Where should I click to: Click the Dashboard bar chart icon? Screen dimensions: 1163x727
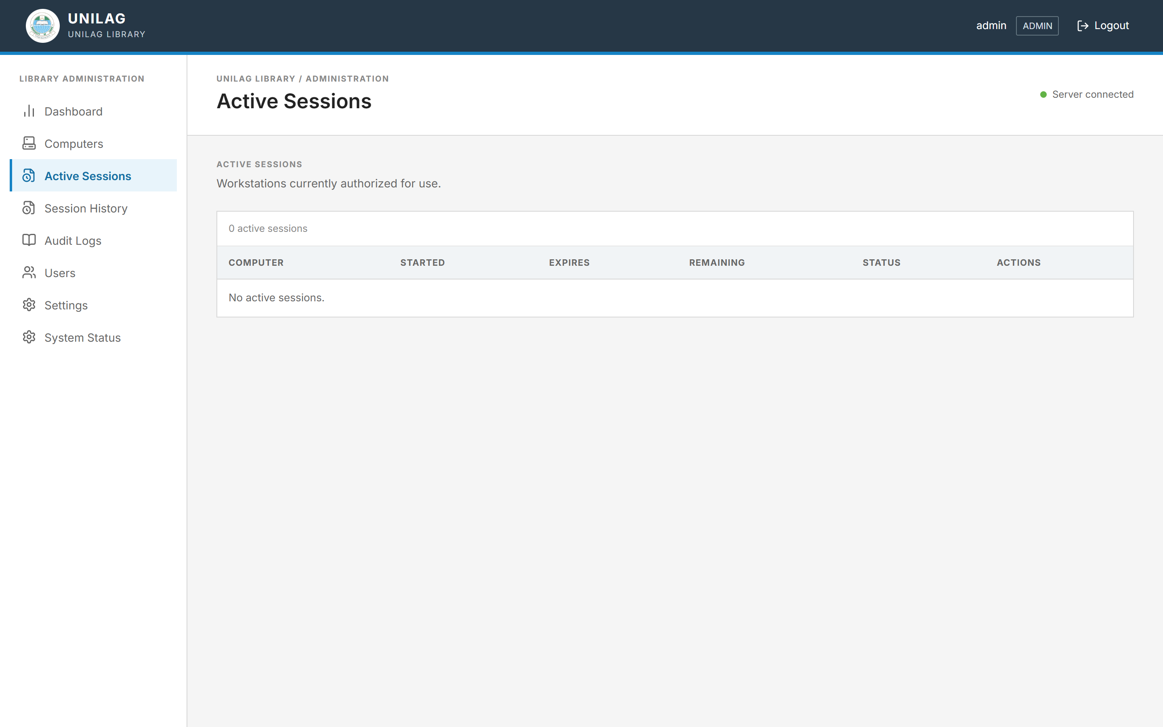click(x=29, y=111)
